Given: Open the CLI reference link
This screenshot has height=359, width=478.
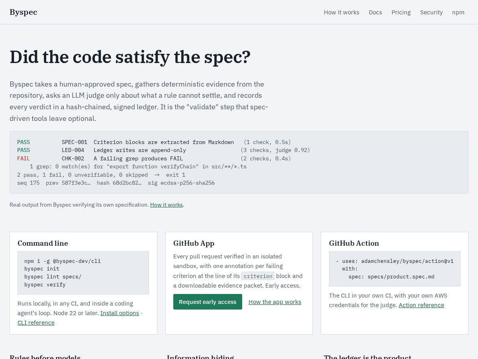Looking at the screenshot, I should click(x=36, y=323).
